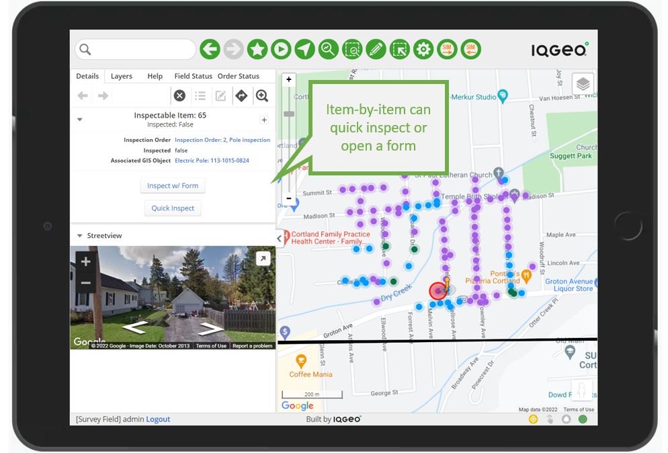Switch to the Layers tab

tap(122, 76)
